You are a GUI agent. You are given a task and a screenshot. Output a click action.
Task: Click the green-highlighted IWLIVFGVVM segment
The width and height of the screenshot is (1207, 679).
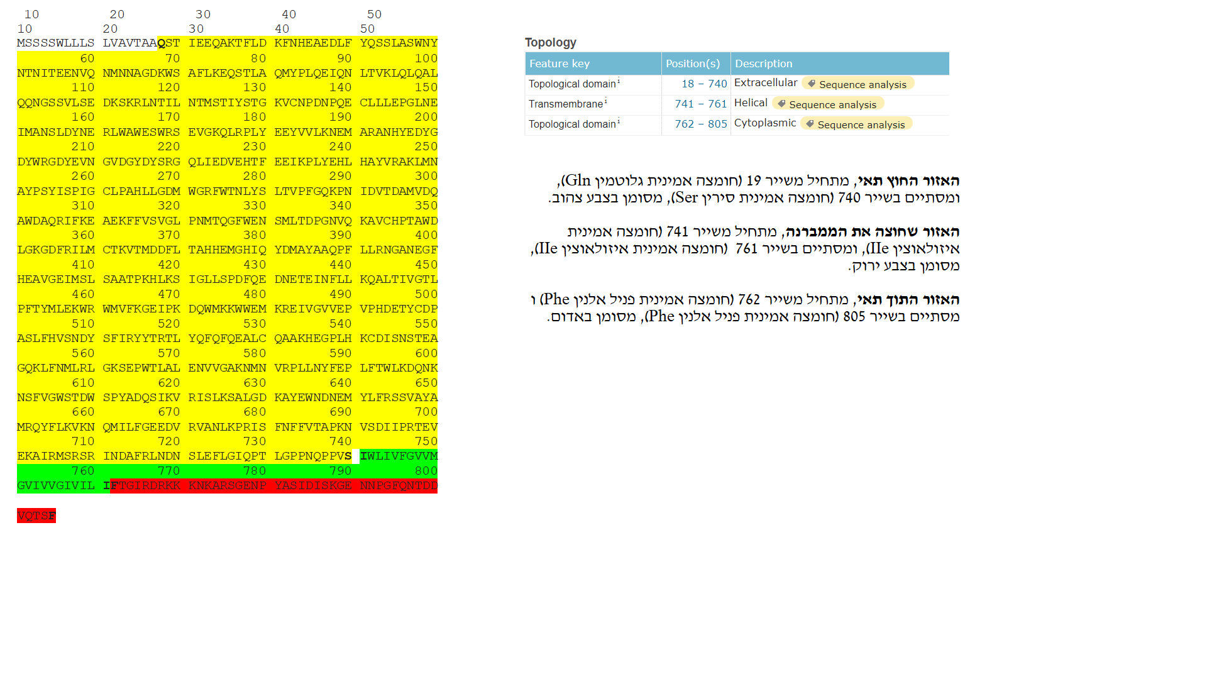coord(399,456)
